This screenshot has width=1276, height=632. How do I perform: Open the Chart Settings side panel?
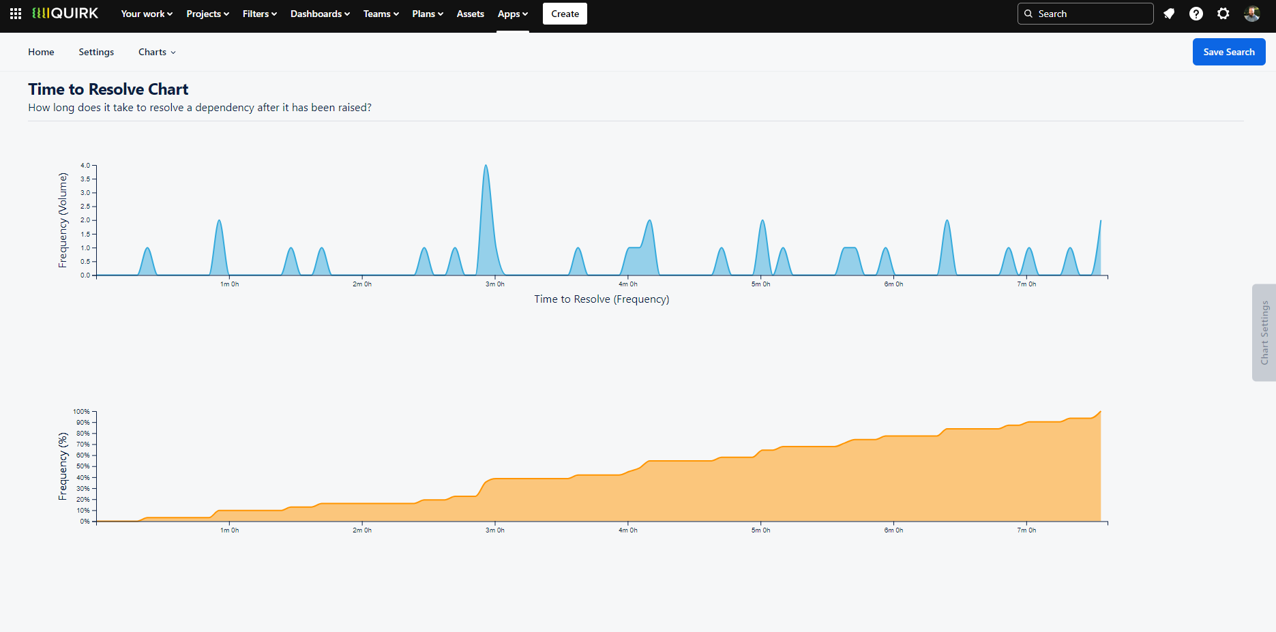pos(1264,333)
